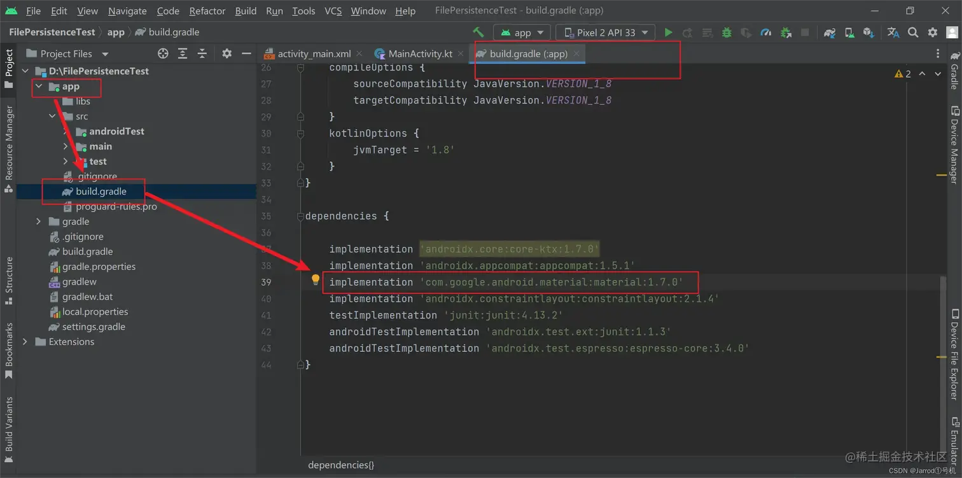Hide the Project tool window

point(246,53)
